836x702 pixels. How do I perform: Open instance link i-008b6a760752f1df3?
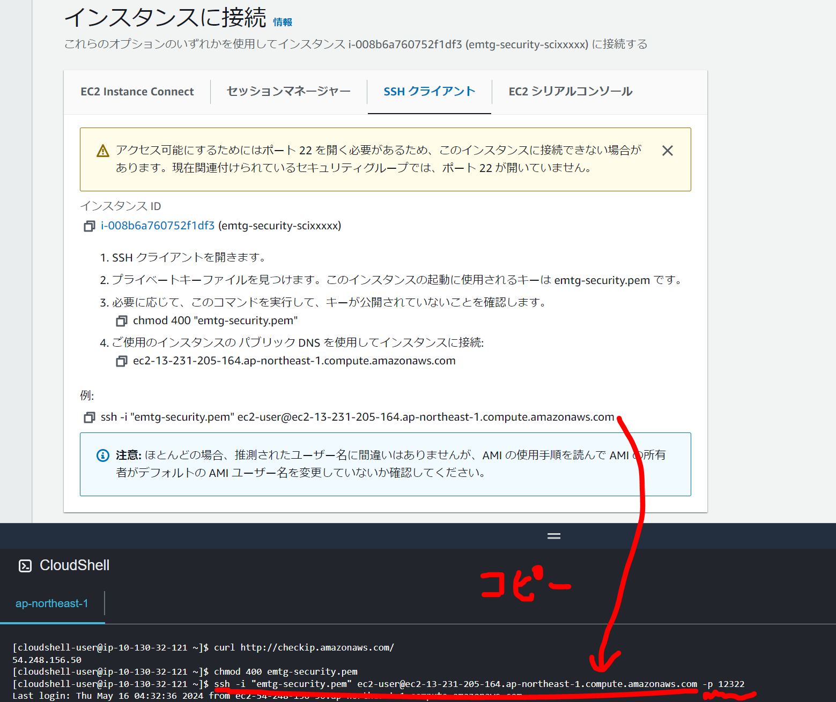coord(158,226)
